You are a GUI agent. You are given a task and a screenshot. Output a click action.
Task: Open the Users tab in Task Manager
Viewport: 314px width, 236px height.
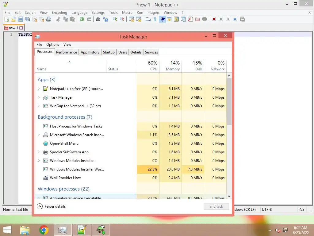coord(123,52)
